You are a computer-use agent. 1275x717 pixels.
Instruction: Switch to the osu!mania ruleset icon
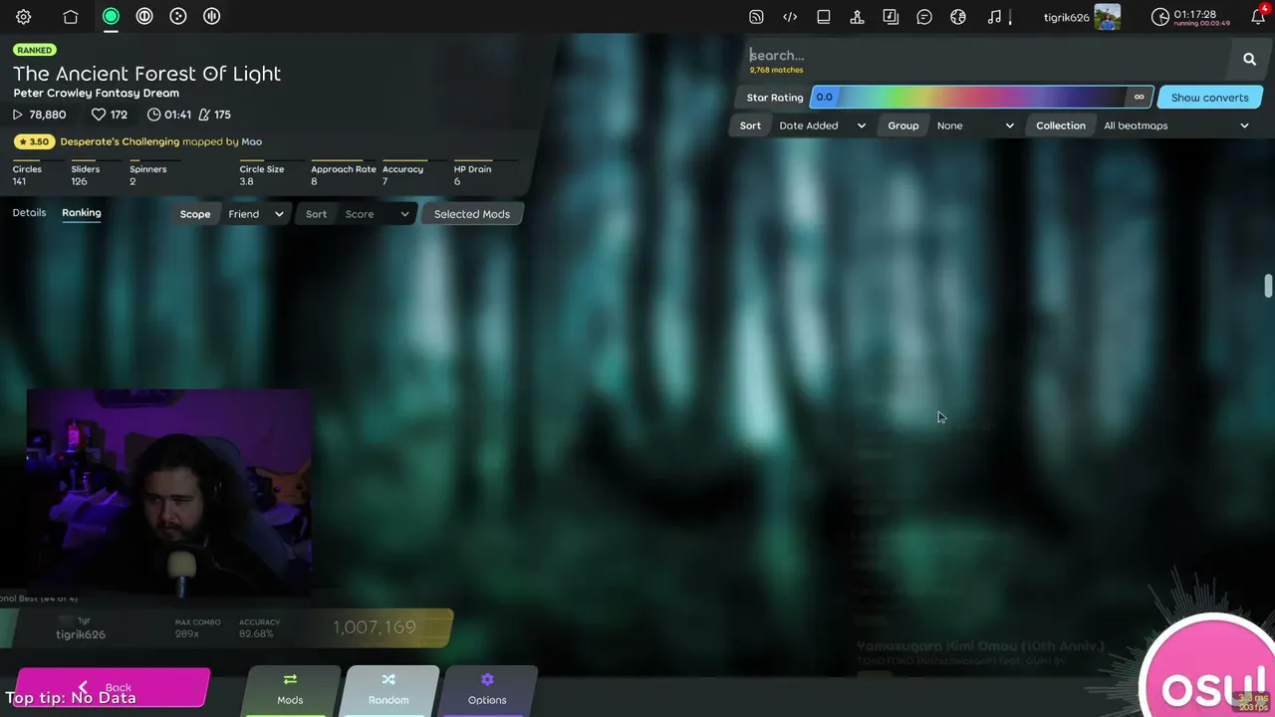211,16
